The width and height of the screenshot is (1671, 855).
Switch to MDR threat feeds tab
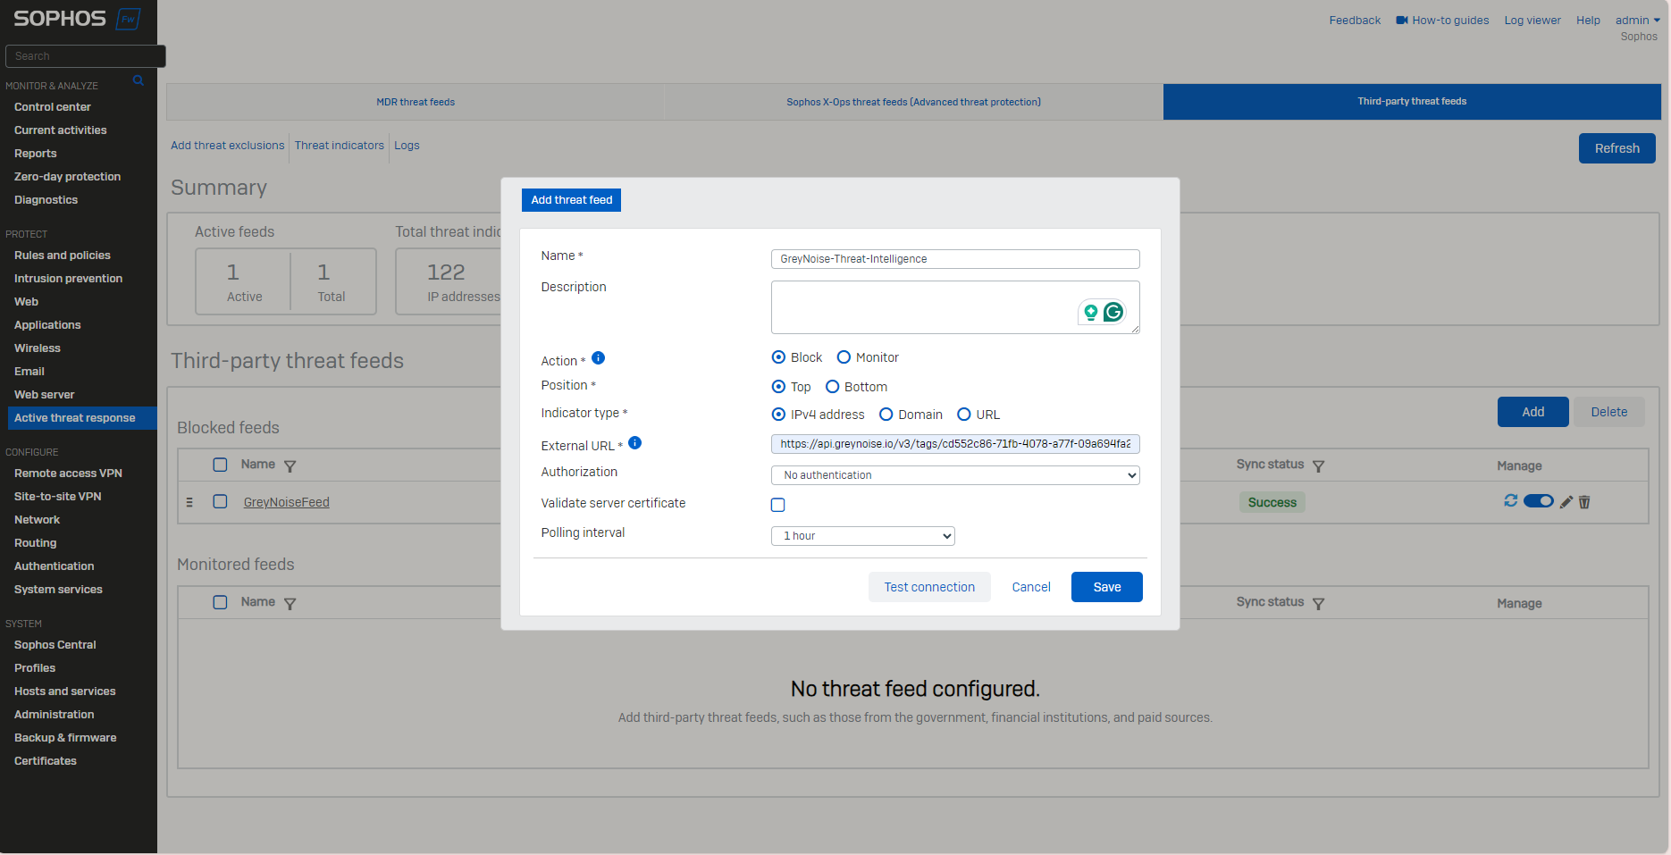pyautogui.click(x=416, y=102)
